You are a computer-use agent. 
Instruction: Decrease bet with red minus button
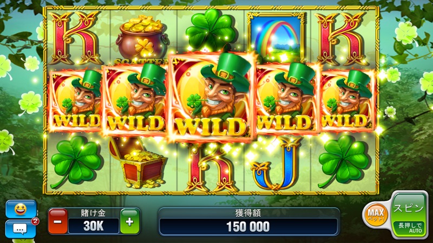[x=58, y=221]
